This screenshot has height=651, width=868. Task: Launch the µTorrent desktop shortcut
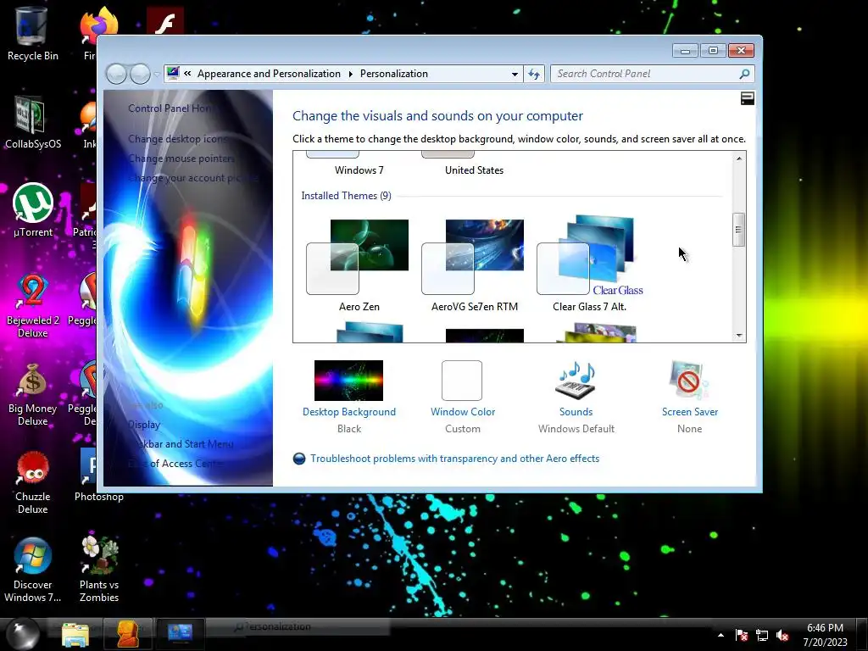click(x=33, y=210)
